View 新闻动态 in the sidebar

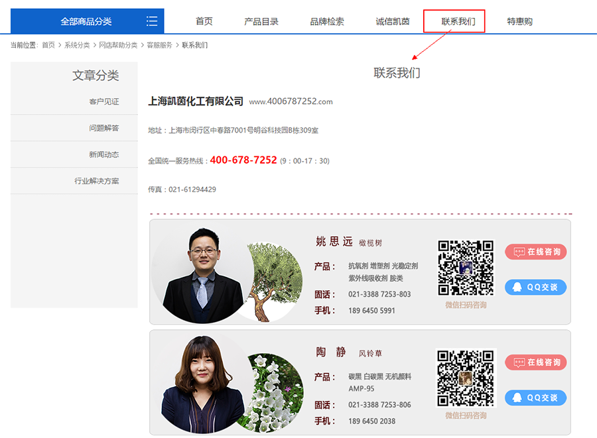point(104,154)
